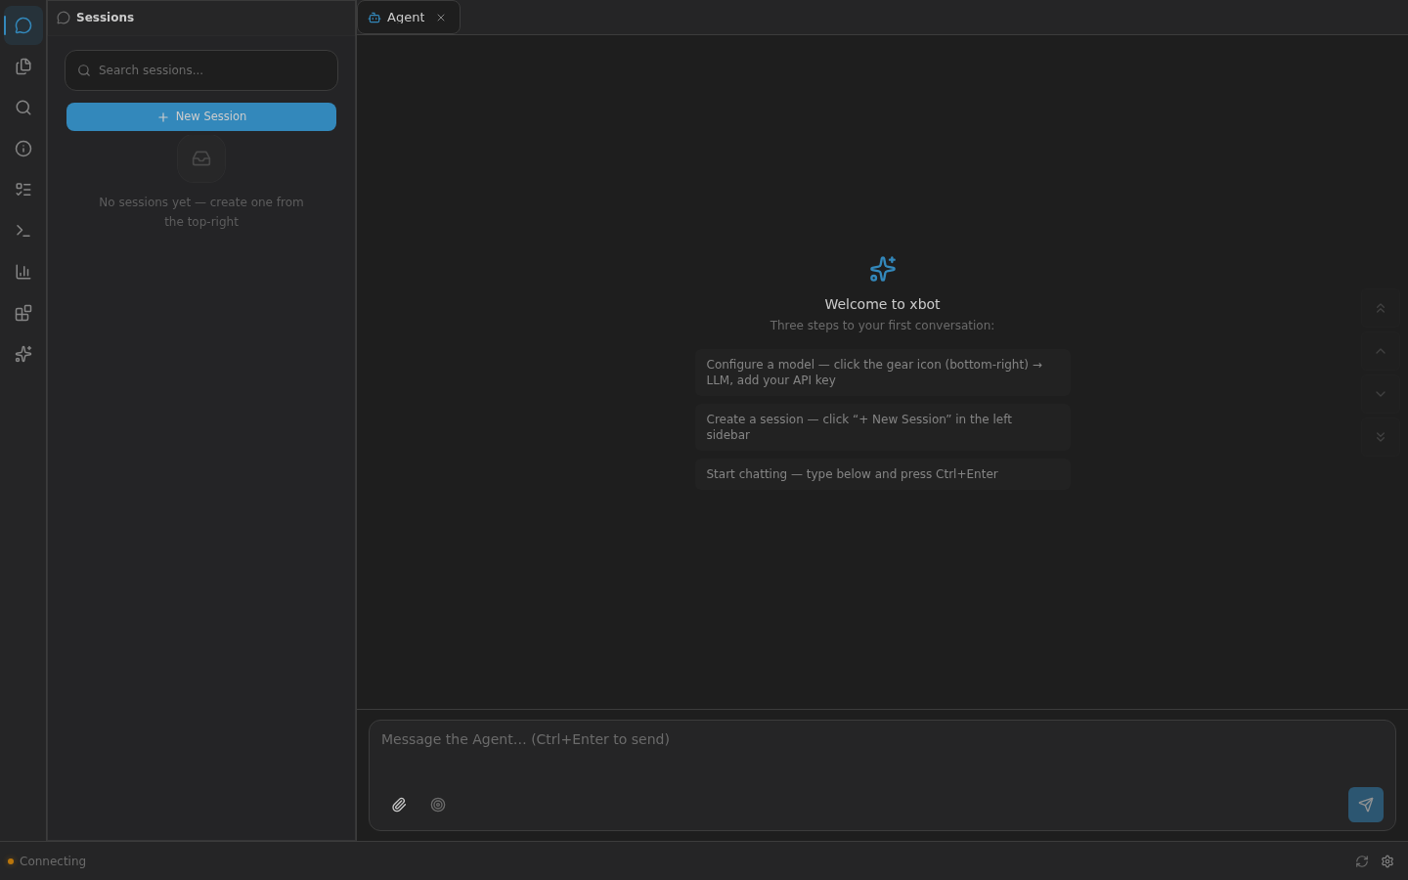Click the 'No sessions yet' message
Viewport: 1408px width, 880px height.
[x=201, y=212]
